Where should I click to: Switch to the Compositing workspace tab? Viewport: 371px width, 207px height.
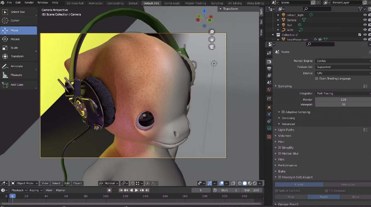pos(115,3)
